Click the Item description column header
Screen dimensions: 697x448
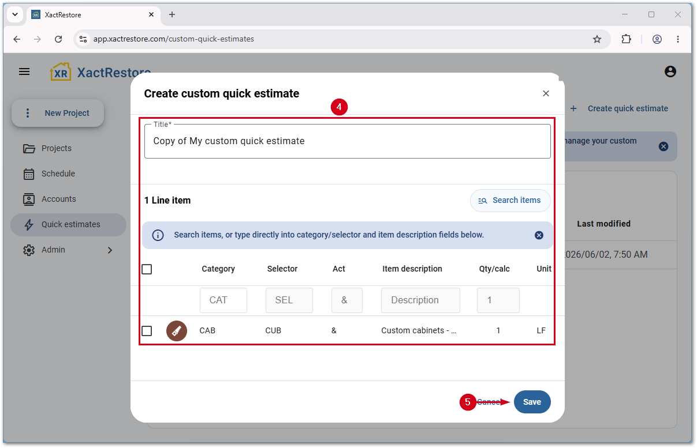click(x=412, y=269)
